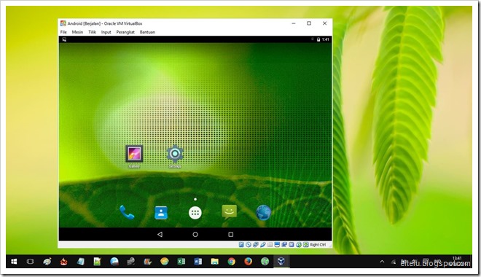Click the notification icon in Android status bar
The height and width of the screenshot is (277, 481).
pyautogui.click(x=64, y=39)
